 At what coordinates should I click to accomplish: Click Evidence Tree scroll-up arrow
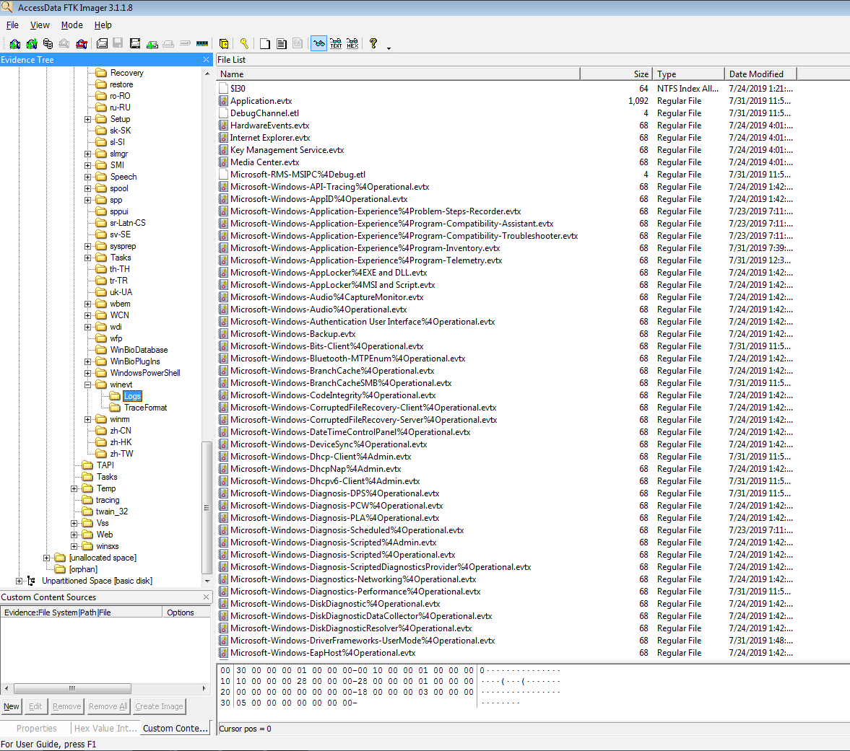[207, 73]
